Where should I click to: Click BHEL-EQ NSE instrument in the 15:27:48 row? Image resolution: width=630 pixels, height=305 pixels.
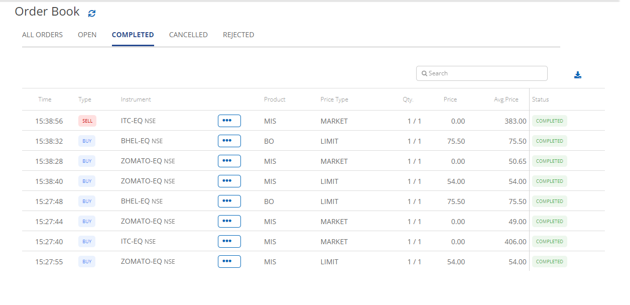tap(142, 201)
